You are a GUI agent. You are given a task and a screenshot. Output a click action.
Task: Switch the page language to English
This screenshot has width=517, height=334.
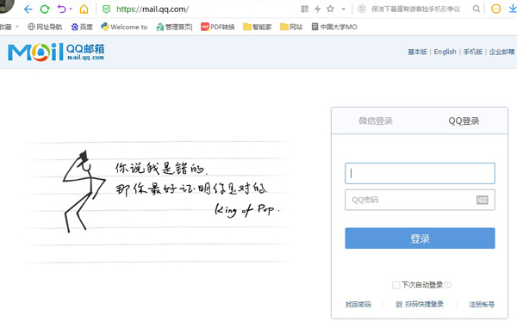point(445,52)
